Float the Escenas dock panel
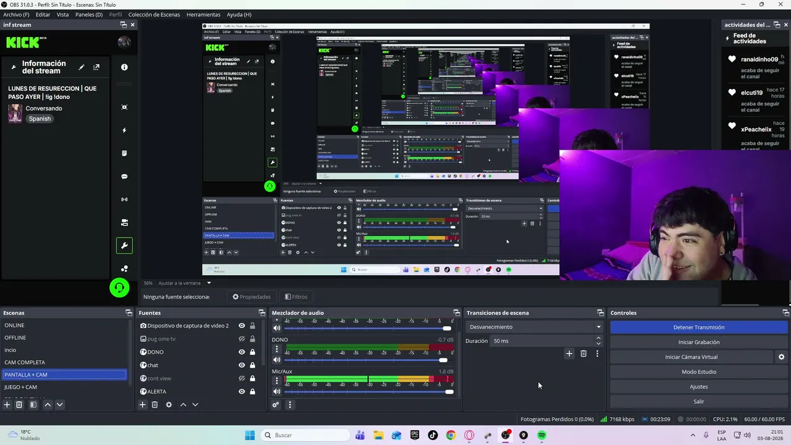Screen dimensions: 791x445 tap(129, 313)
